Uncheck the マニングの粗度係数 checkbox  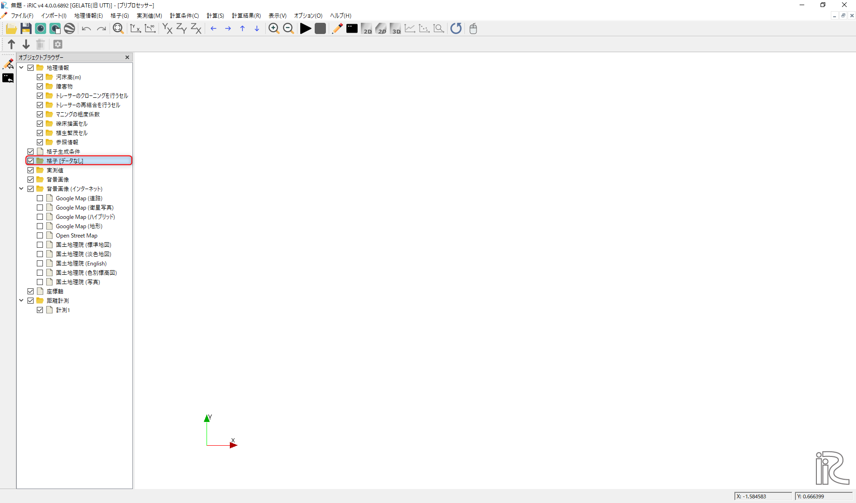[40, 115]
